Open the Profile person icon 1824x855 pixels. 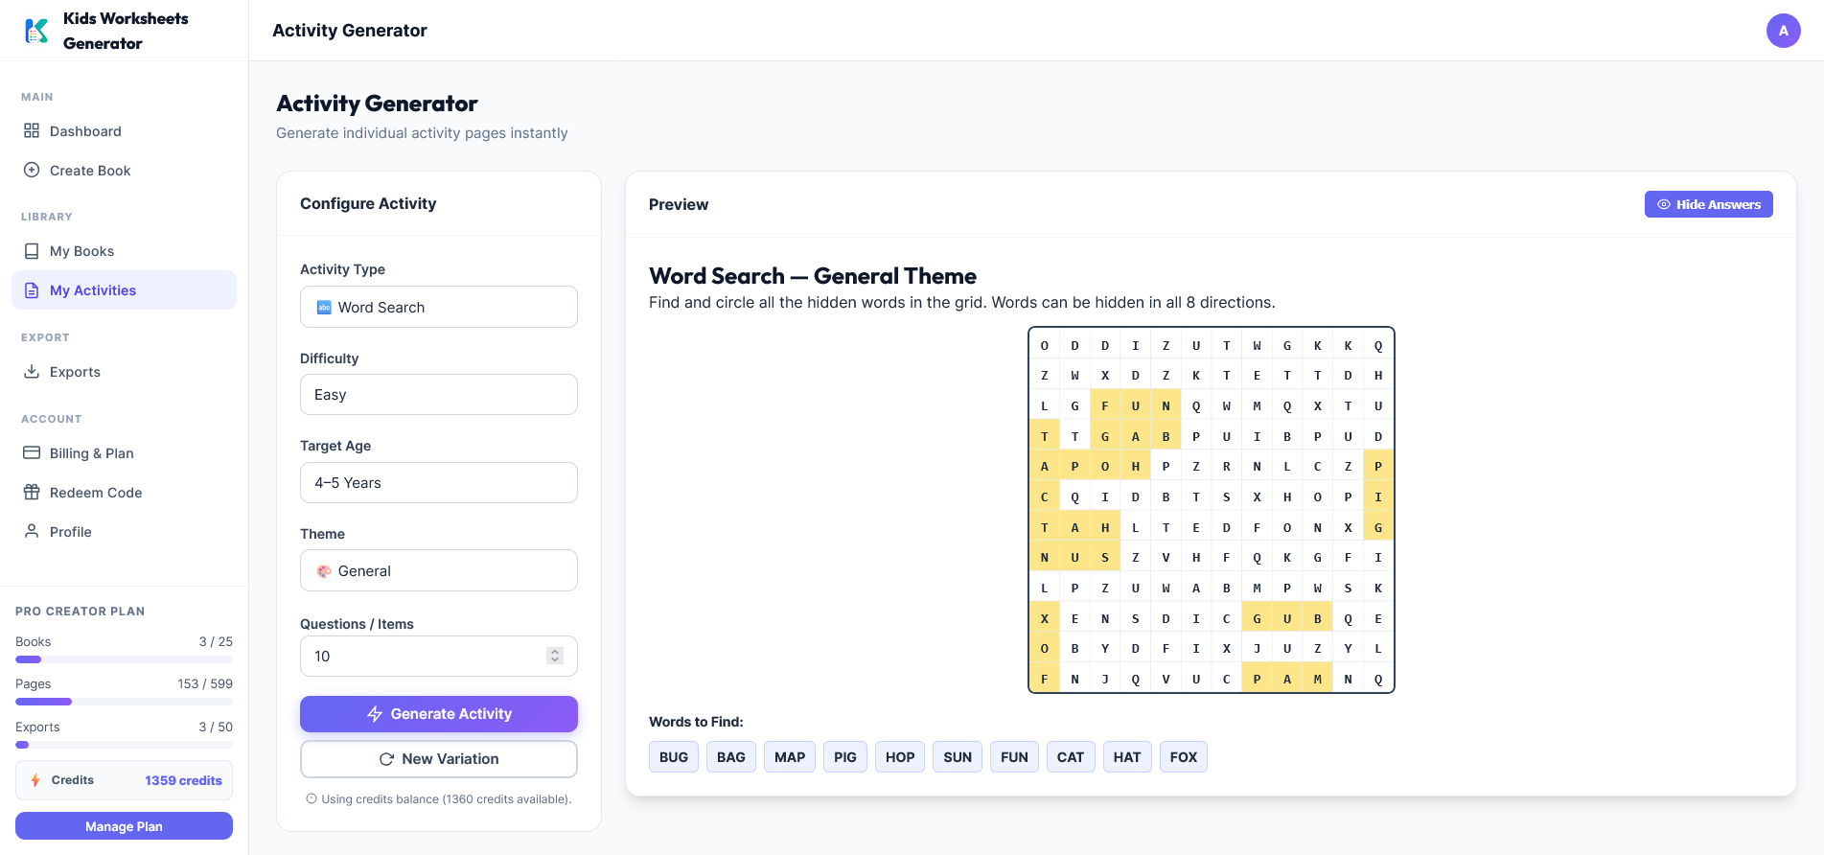pyautogui.click(x=32, y=531)
